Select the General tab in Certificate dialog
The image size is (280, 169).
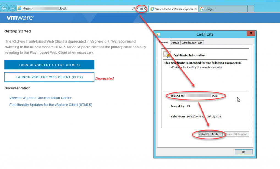point(163,43)
